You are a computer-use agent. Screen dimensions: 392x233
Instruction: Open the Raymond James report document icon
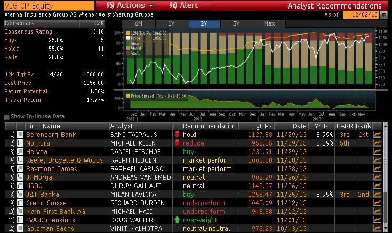point(20,168)
